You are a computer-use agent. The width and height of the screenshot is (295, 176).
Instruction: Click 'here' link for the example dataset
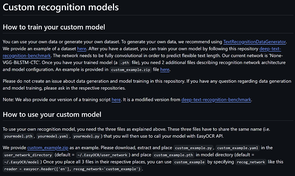pyautogui.click(x=82, y=49)
